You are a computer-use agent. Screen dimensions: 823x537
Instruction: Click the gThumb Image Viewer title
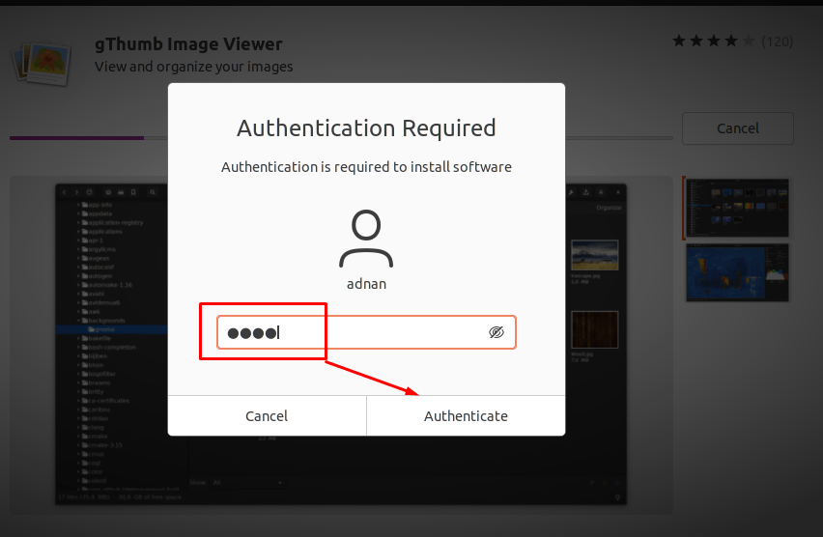coord(188,44)
